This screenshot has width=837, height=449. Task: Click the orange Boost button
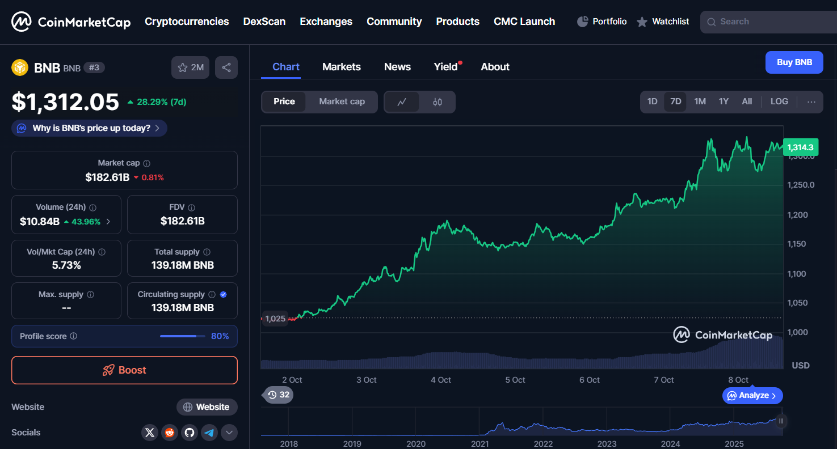[x=124, y=370]
